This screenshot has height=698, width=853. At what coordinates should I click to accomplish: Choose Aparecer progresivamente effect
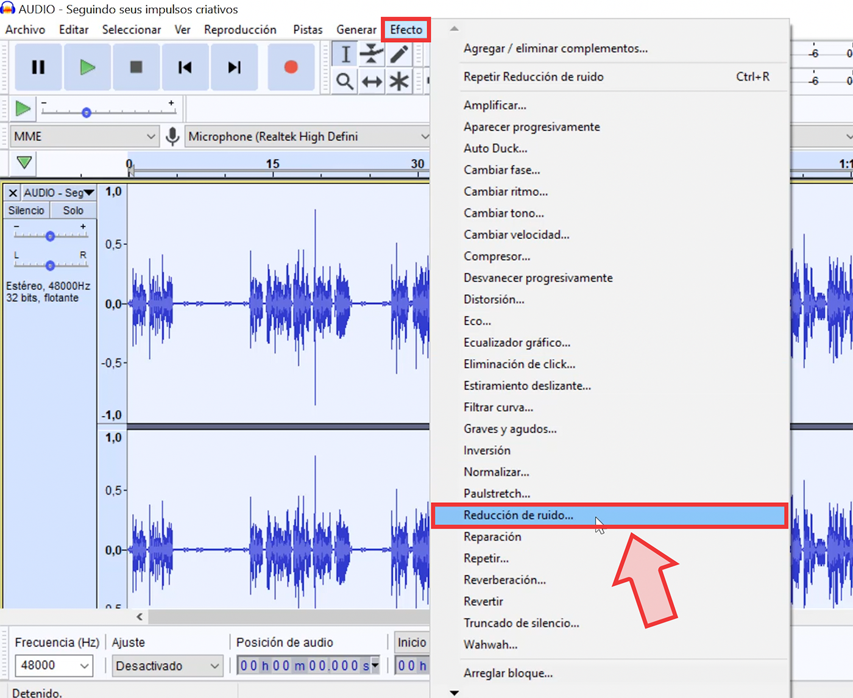click(609, 127)
